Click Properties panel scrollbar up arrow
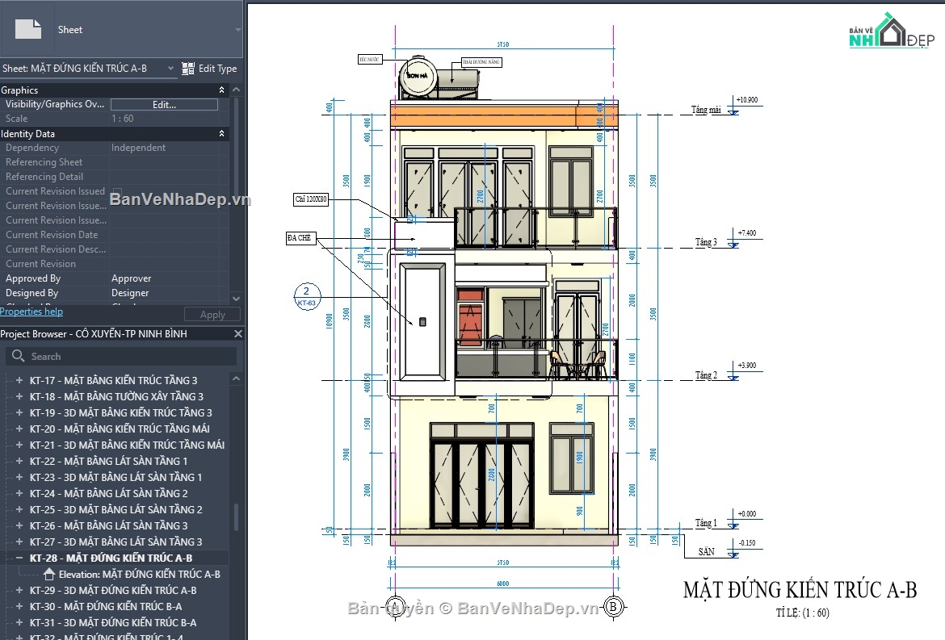 click(236, 90)
